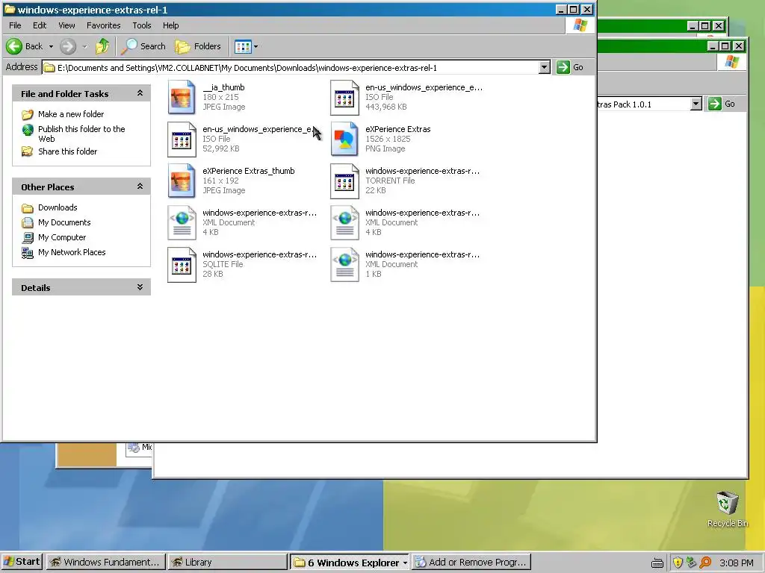
Task: Open My Network Places link
Action: click(x=72, y=252)
